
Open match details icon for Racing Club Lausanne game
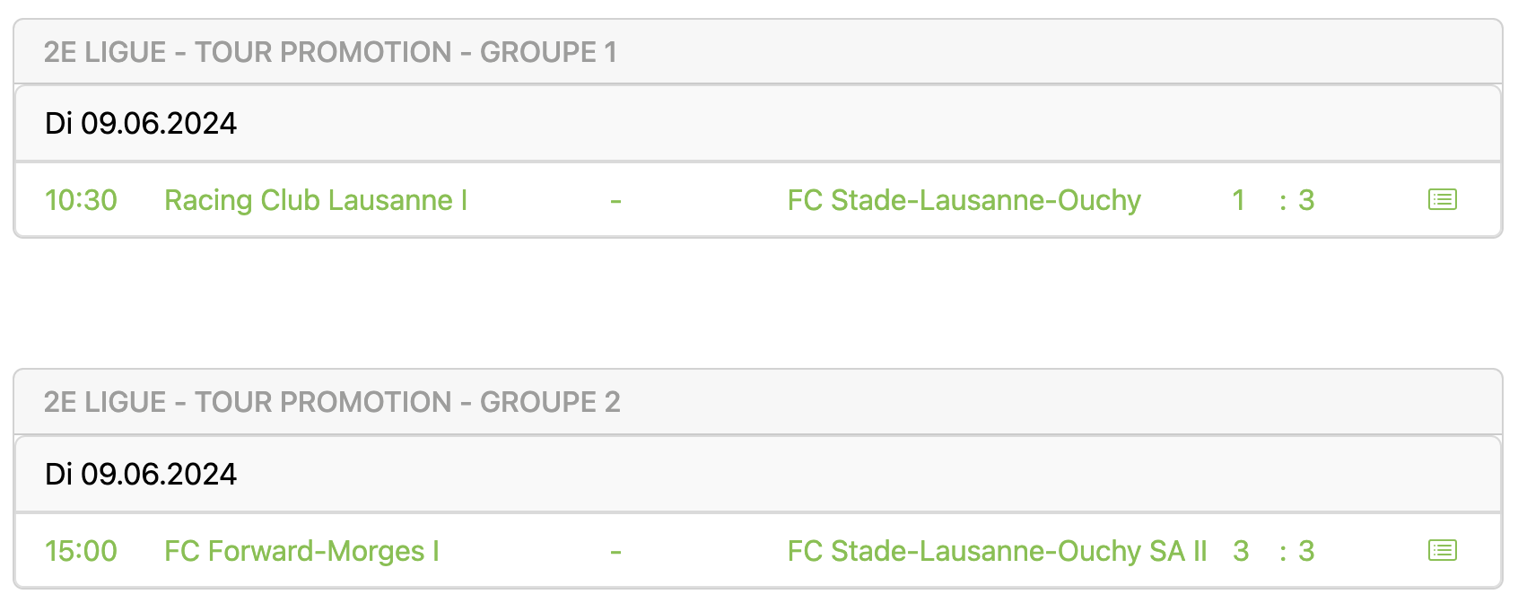click(1442, 199)
